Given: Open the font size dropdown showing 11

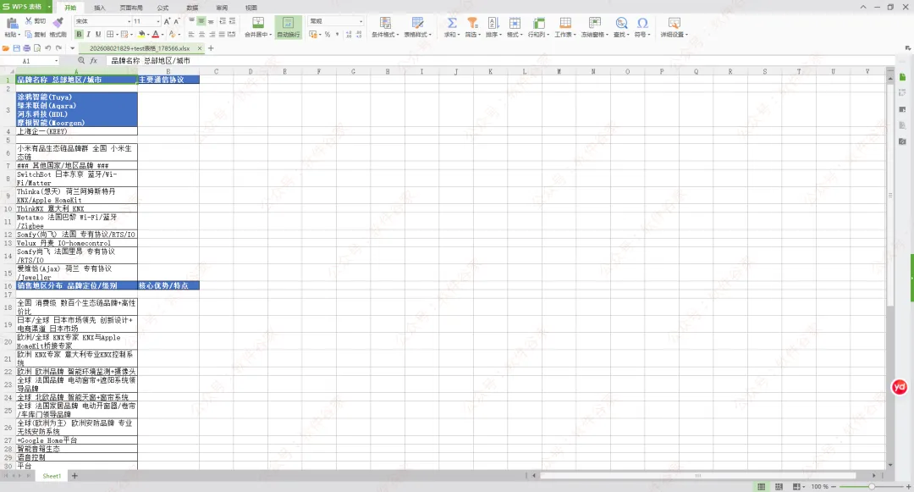Looking at the screenshot, I should click(157, 21).
